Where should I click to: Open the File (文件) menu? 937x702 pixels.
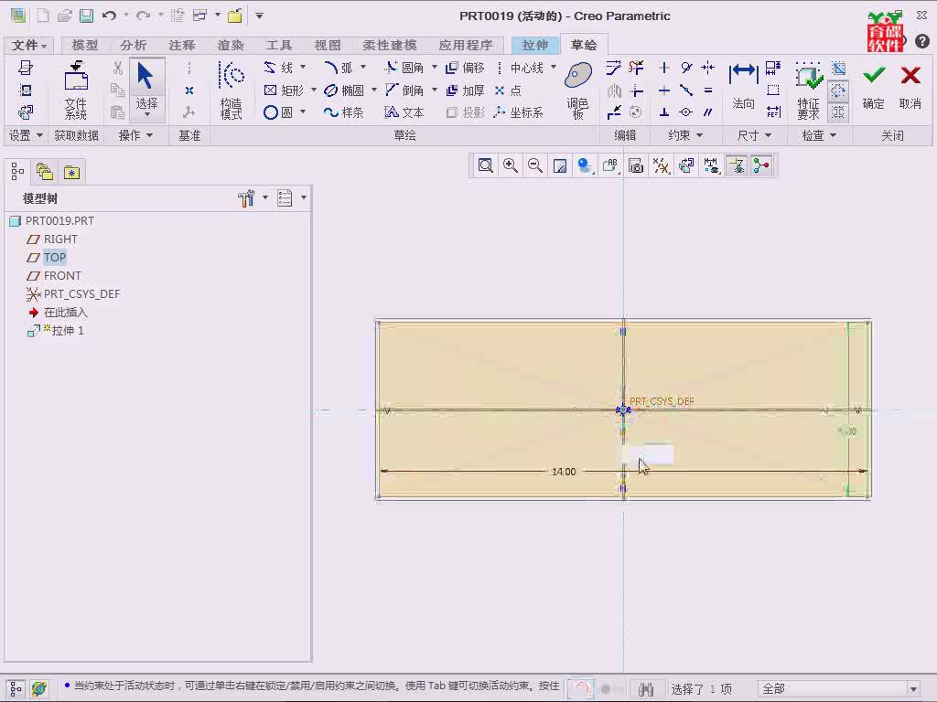29,45
